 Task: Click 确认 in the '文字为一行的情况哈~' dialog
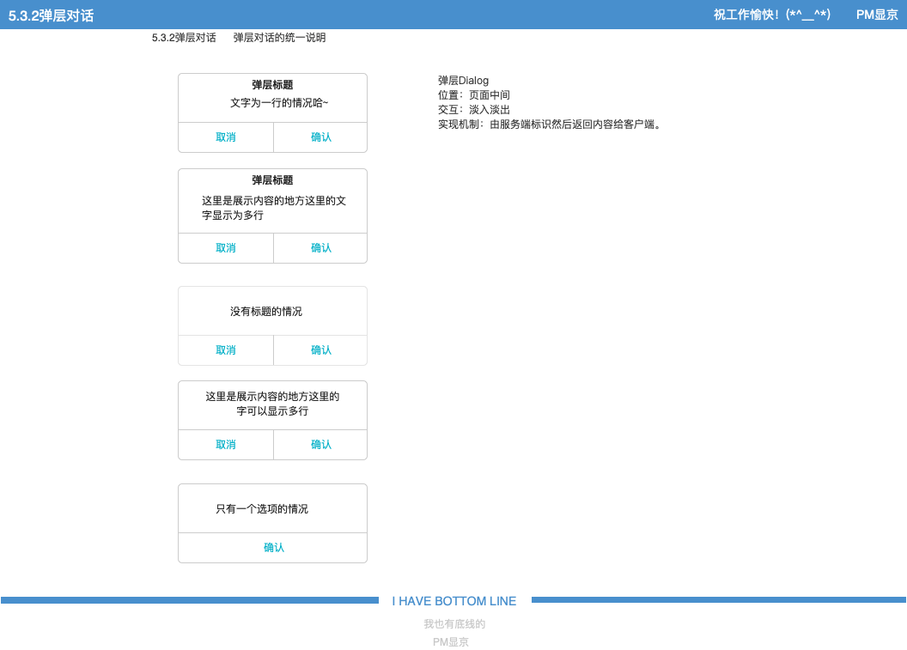[320, 137]
